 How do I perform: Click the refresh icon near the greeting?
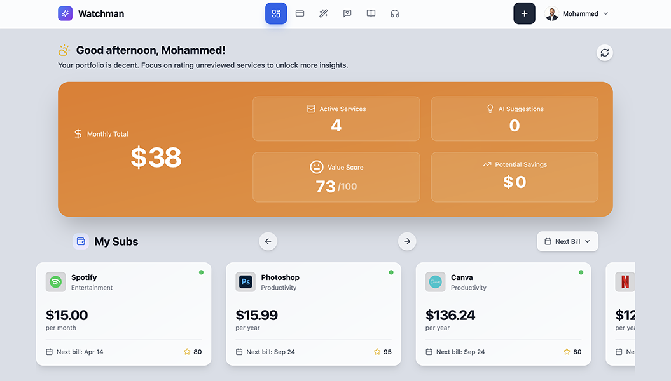(x=604, y=53)
